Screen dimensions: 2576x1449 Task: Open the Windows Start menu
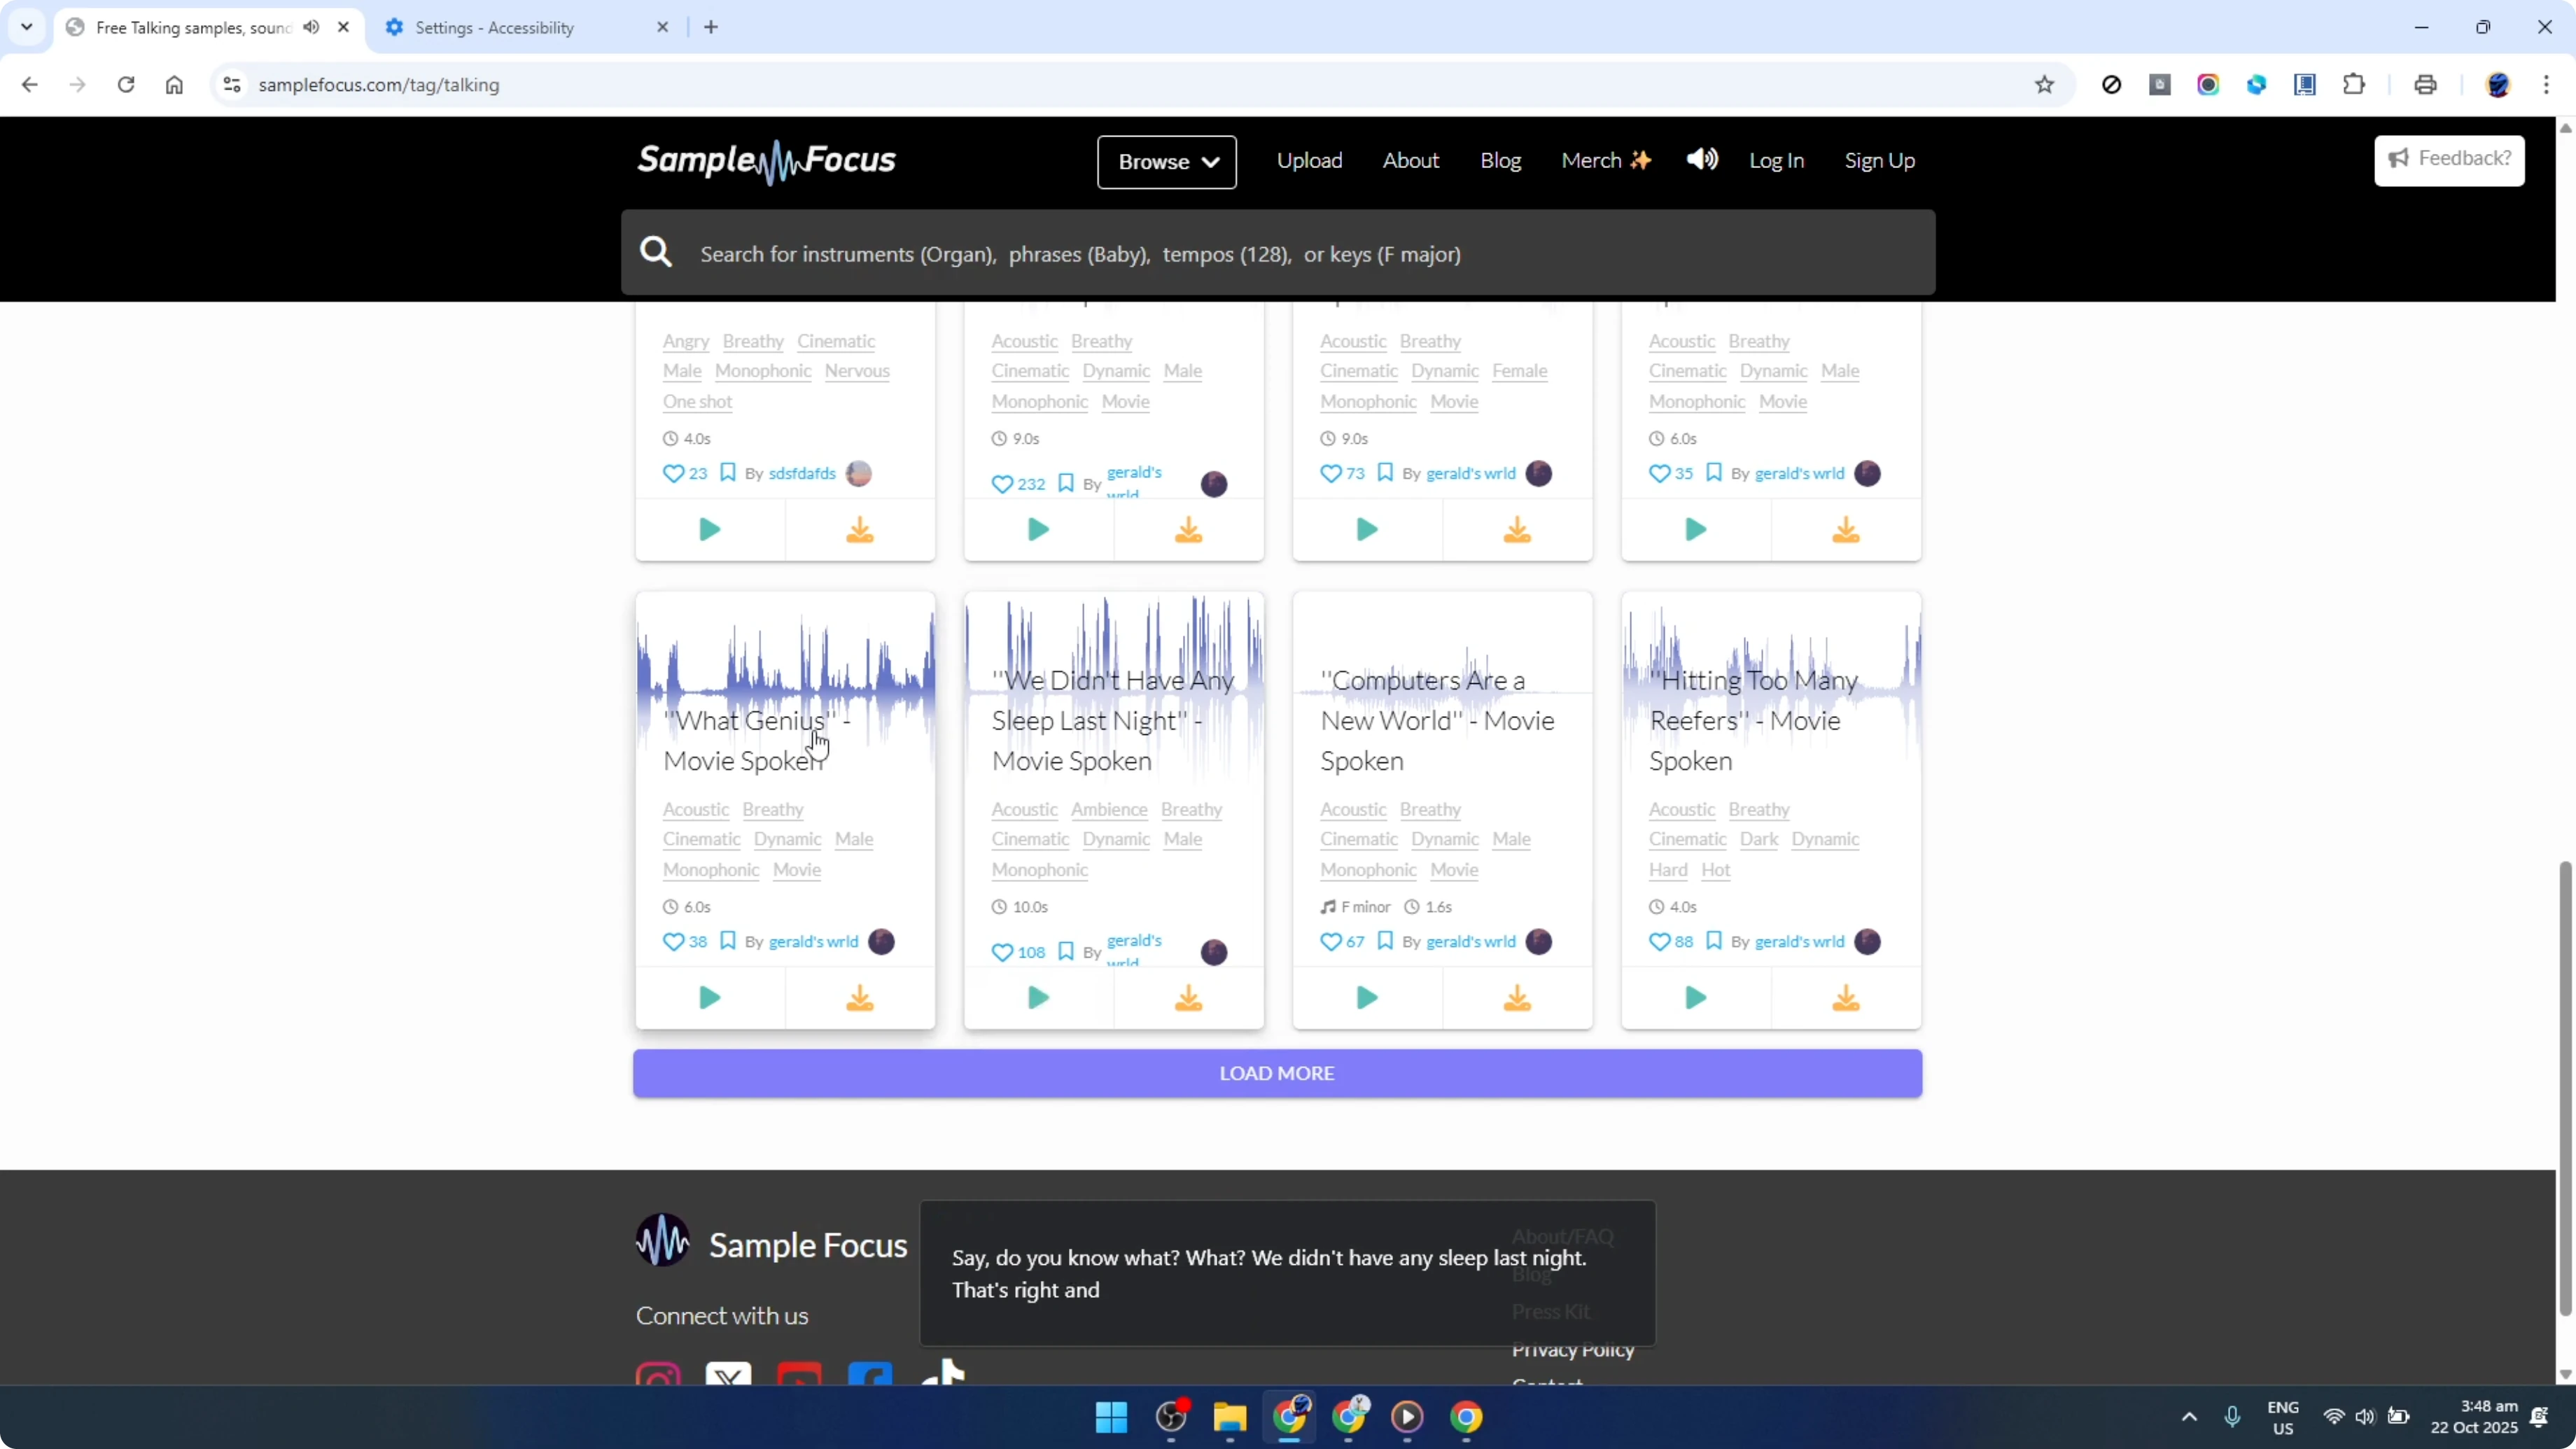pyautogui.click(x=1111, y=1417)
